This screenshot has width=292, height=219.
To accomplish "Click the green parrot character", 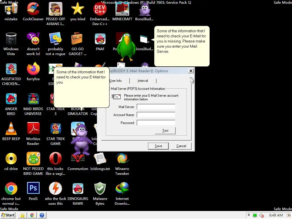I will [x=127, y=47].
